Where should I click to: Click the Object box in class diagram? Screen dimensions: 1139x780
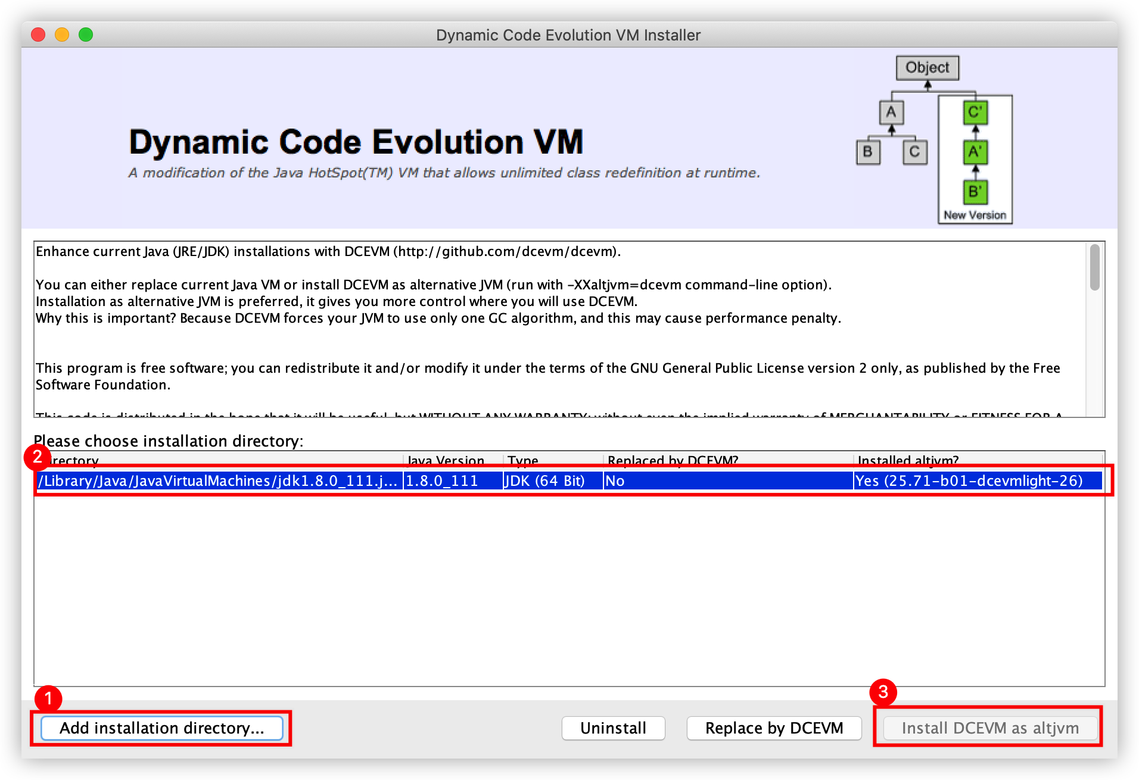coord(927,68)
